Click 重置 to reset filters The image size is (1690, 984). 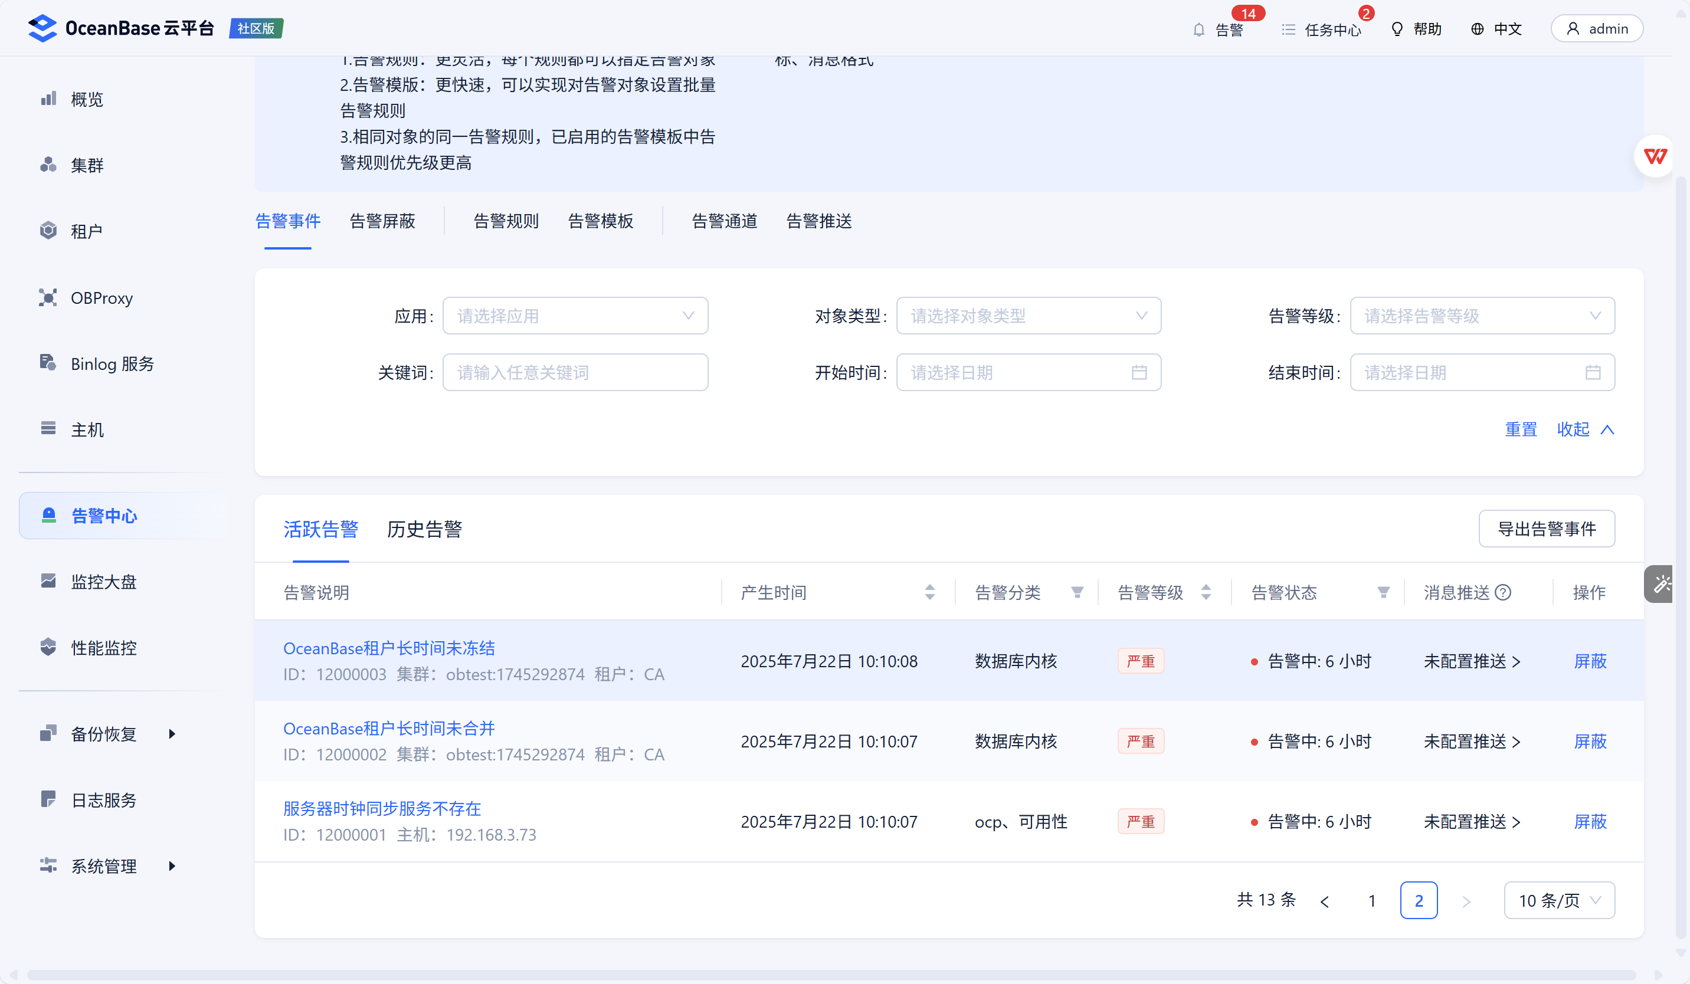[x=1521, y=429]
